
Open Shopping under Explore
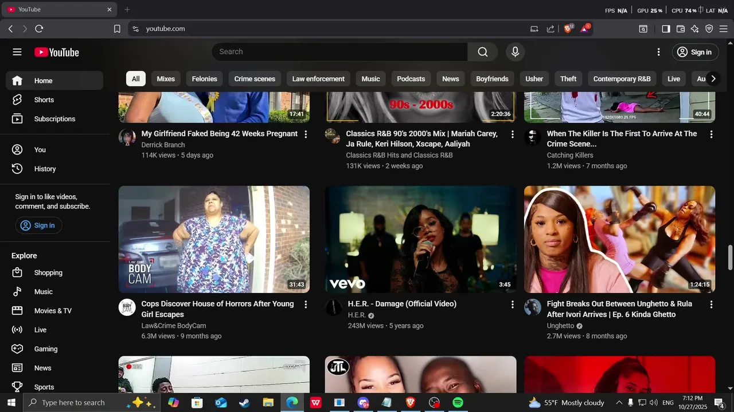(54, 273)
